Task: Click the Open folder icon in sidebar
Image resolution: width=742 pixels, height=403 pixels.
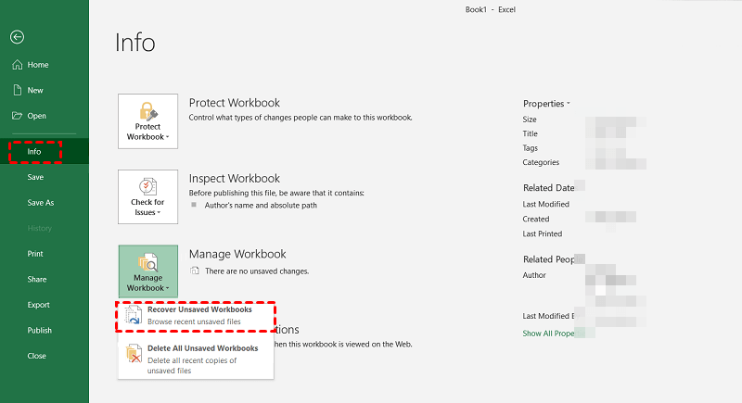Action: click(17, 116)
